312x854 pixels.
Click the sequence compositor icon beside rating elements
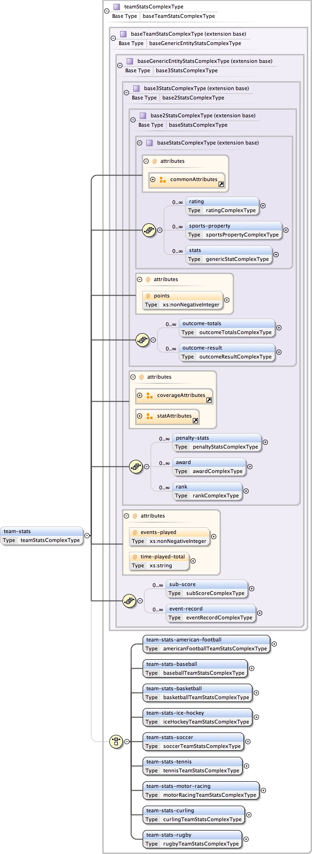pyautogui.click(x=149, y=230)
